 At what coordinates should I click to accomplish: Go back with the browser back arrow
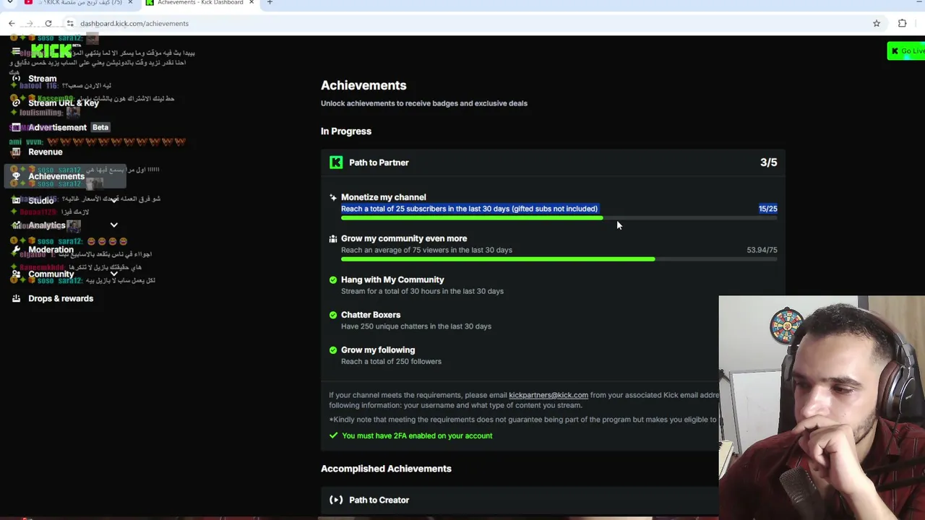[12, 23]
